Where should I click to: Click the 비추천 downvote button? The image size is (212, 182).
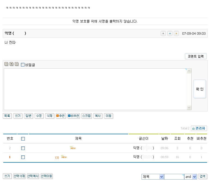(74, 116)
